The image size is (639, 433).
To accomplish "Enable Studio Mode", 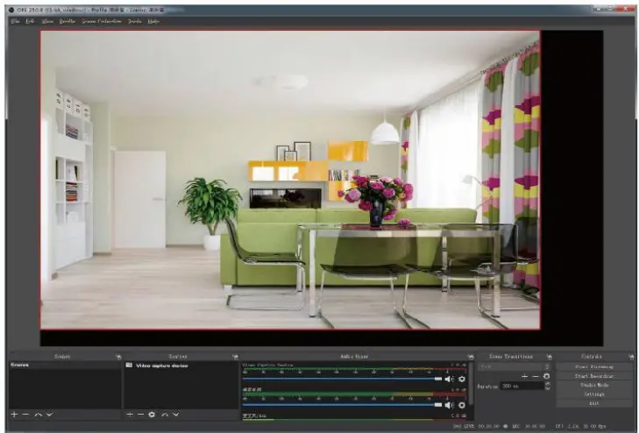I will [x=593, y=385].
